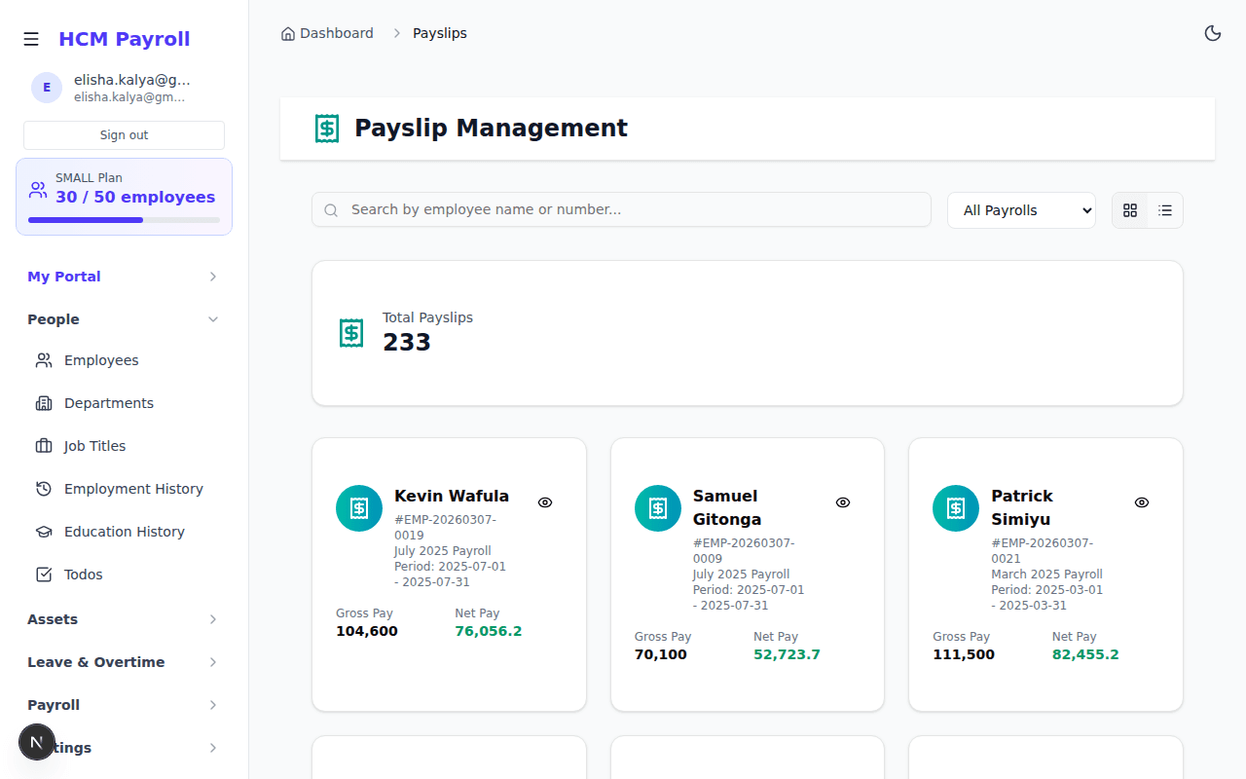
Task: Click the Departments building icon
Action: tap(43, 402)
